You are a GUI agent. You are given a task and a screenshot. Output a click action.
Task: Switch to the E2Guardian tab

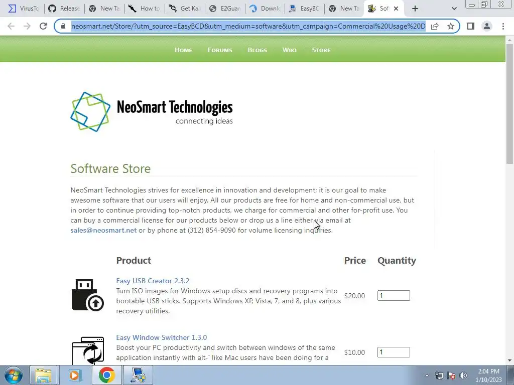coord(225,9)
